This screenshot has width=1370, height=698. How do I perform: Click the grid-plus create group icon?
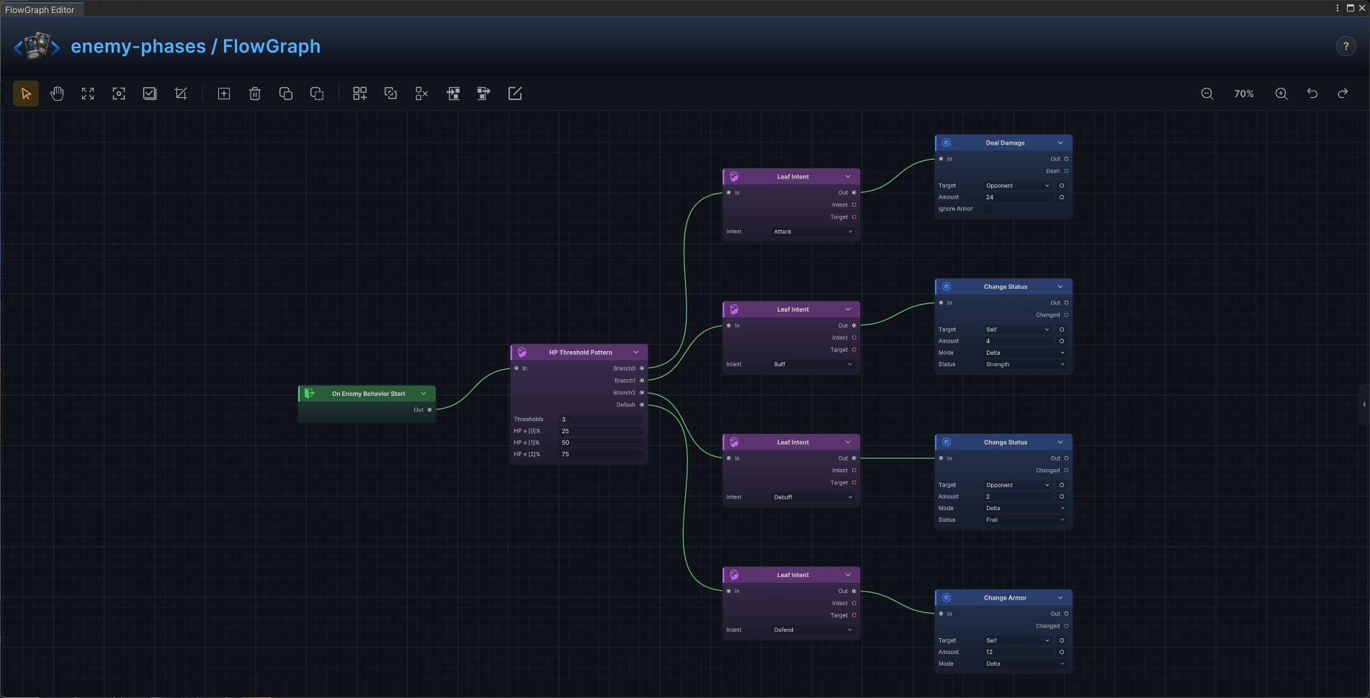(x=360, y=94)
